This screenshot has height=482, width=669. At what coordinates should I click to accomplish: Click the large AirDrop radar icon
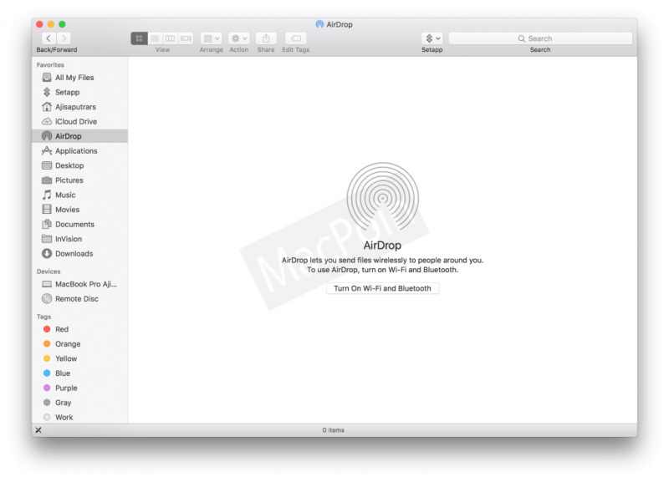point(383,198)
